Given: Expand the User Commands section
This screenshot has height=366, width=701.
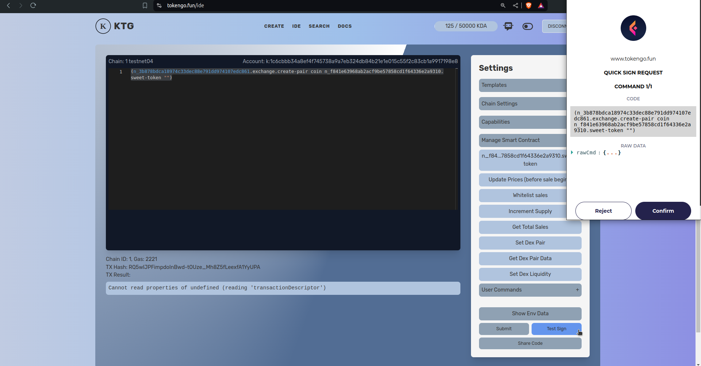Looking at the screenshot, I should pyautogui.click(x=530, y=290).
